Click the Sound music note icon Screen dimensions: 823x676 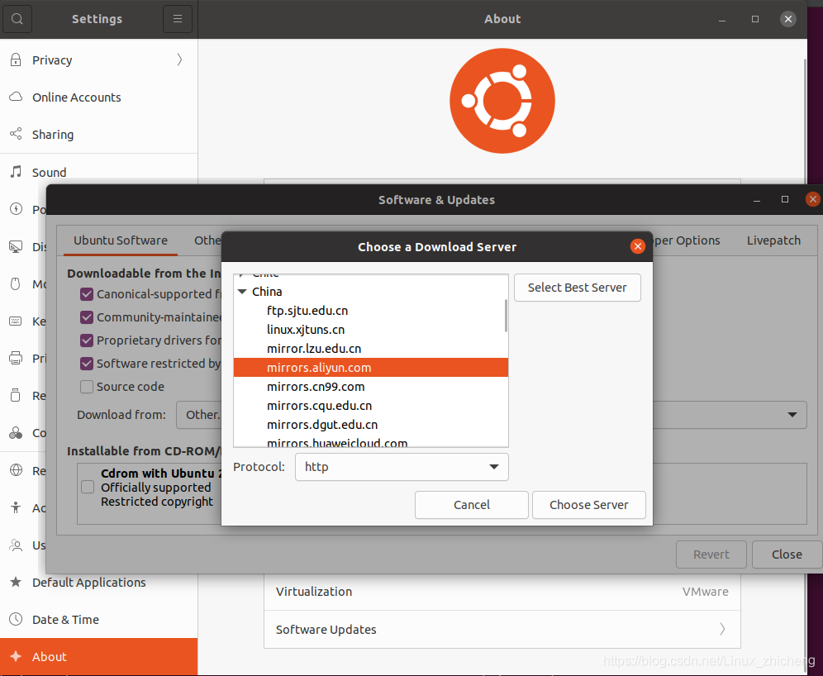pos(17,172)
